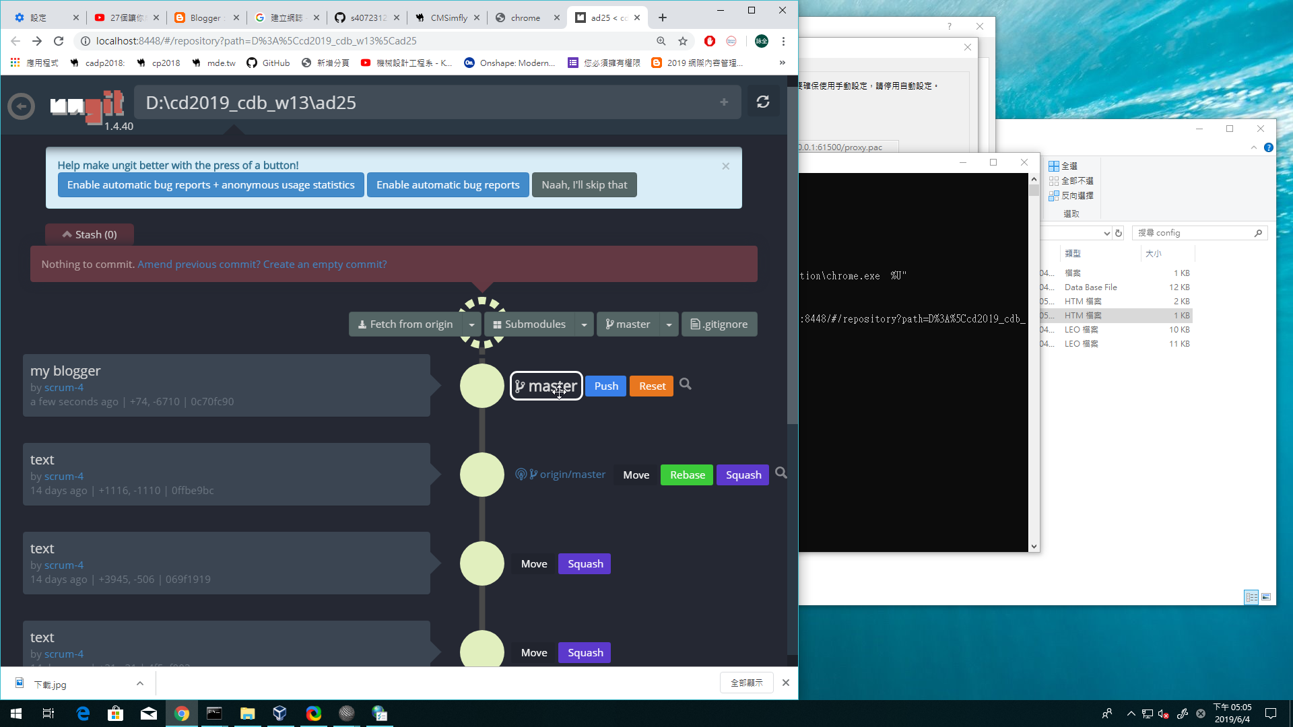
Task: Push the master branch
Action: [606, 386]
